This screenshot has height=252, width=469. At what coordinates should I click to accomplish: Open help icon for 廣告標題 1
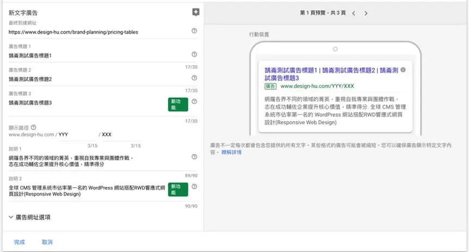point(194,54)
